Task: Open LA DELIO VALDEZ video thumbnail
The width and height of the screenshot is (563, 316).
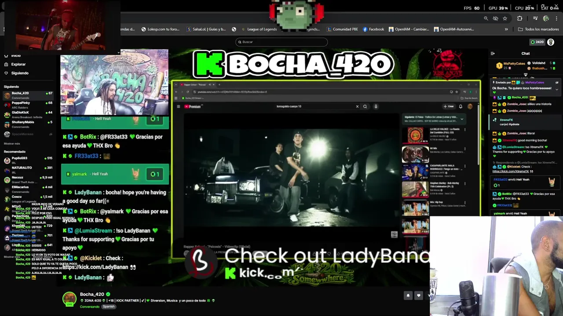Action: point(415,136)
